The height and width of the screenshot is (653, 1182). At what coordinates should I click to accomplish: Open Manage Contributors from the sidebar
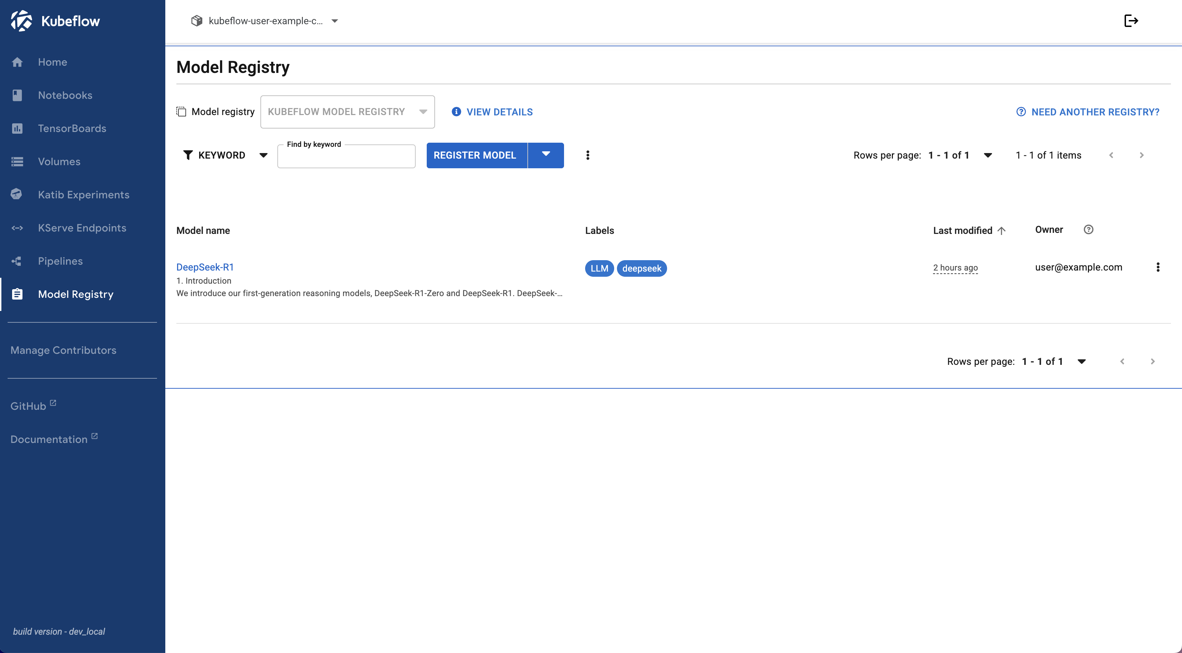point(63,350)
